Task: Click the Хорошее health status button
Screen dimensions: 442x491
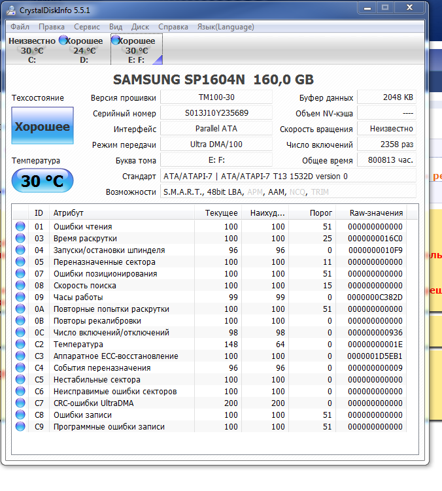Action: [x=42, y=127]
